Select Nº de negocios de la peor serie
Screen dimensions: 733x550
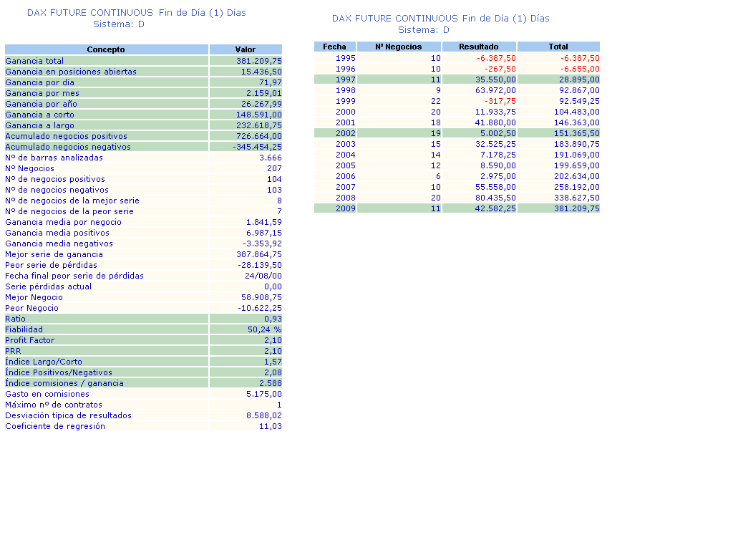(x=69, y=211)
